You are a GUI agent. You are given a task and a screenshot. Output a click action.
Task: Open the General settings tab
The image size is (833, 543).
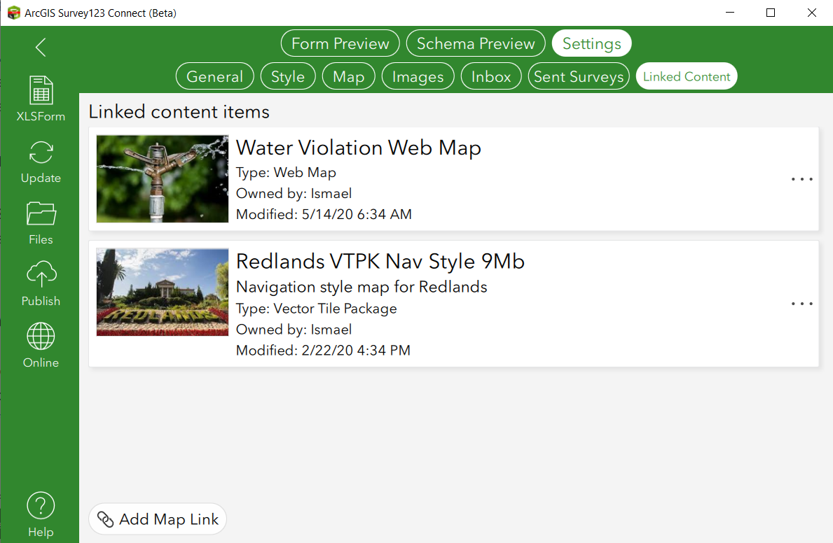click(214, 76)
